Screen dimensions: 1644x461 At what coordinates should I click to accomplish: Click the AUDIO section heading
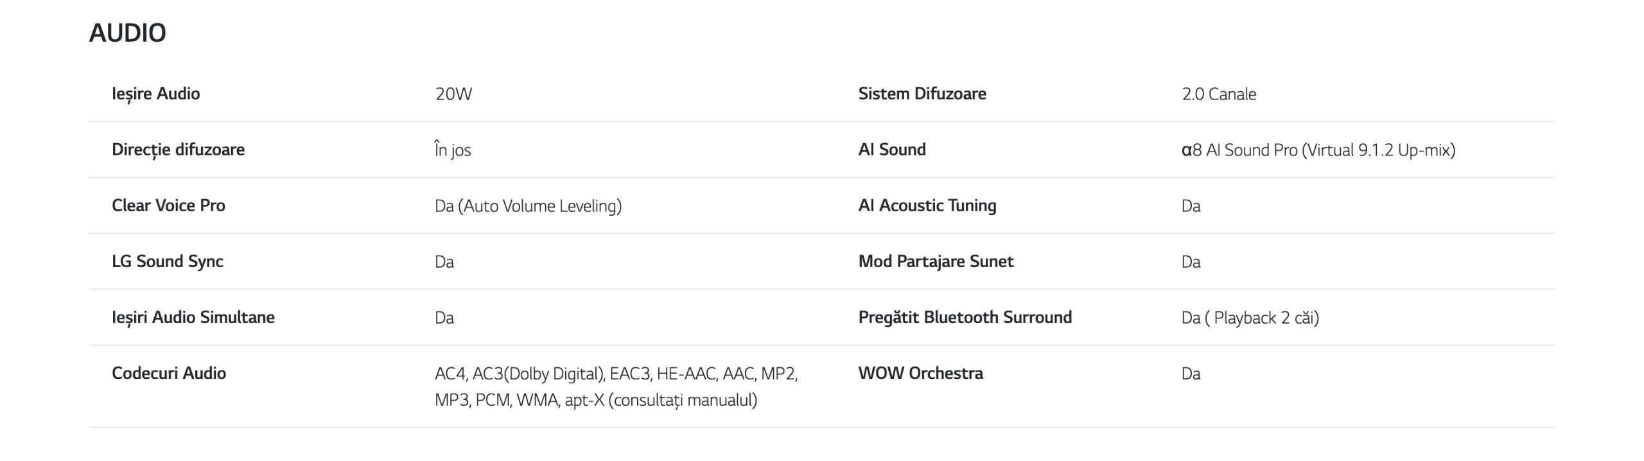click(x=127, y=33)
